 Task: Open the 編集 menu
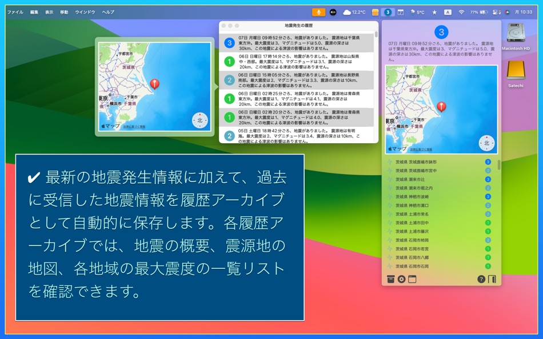tap(34, 12)
